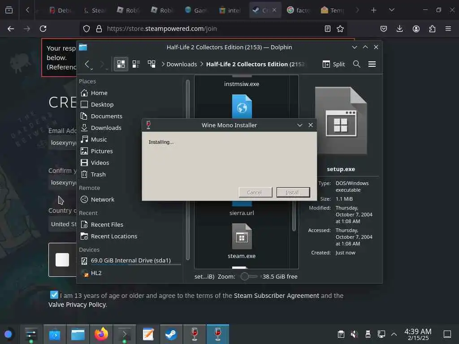Click the taskbar volume muted icon

[x=354, y=334]
